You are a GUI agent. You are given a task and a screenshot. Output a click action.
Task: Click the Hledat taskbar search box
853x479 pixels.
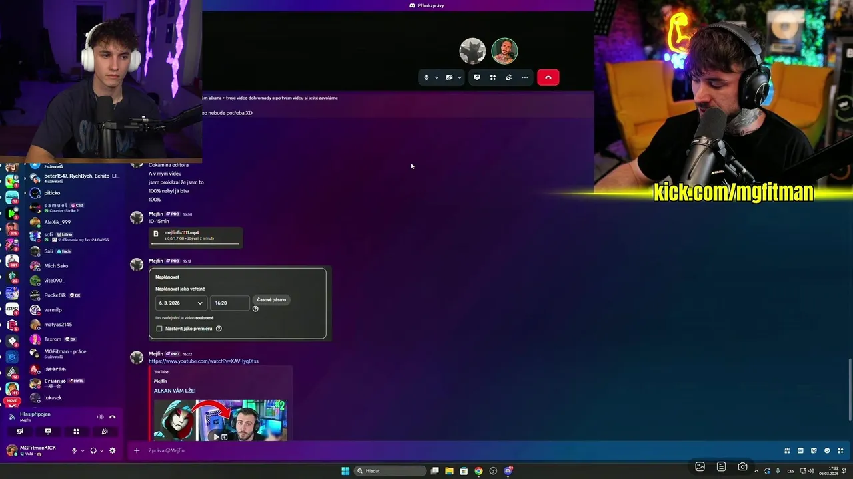pos(391,471)
